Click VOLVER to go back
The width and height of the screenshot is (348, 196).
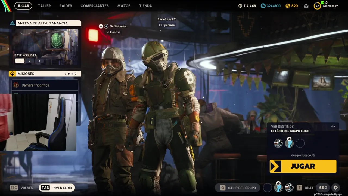coord(27,188)
